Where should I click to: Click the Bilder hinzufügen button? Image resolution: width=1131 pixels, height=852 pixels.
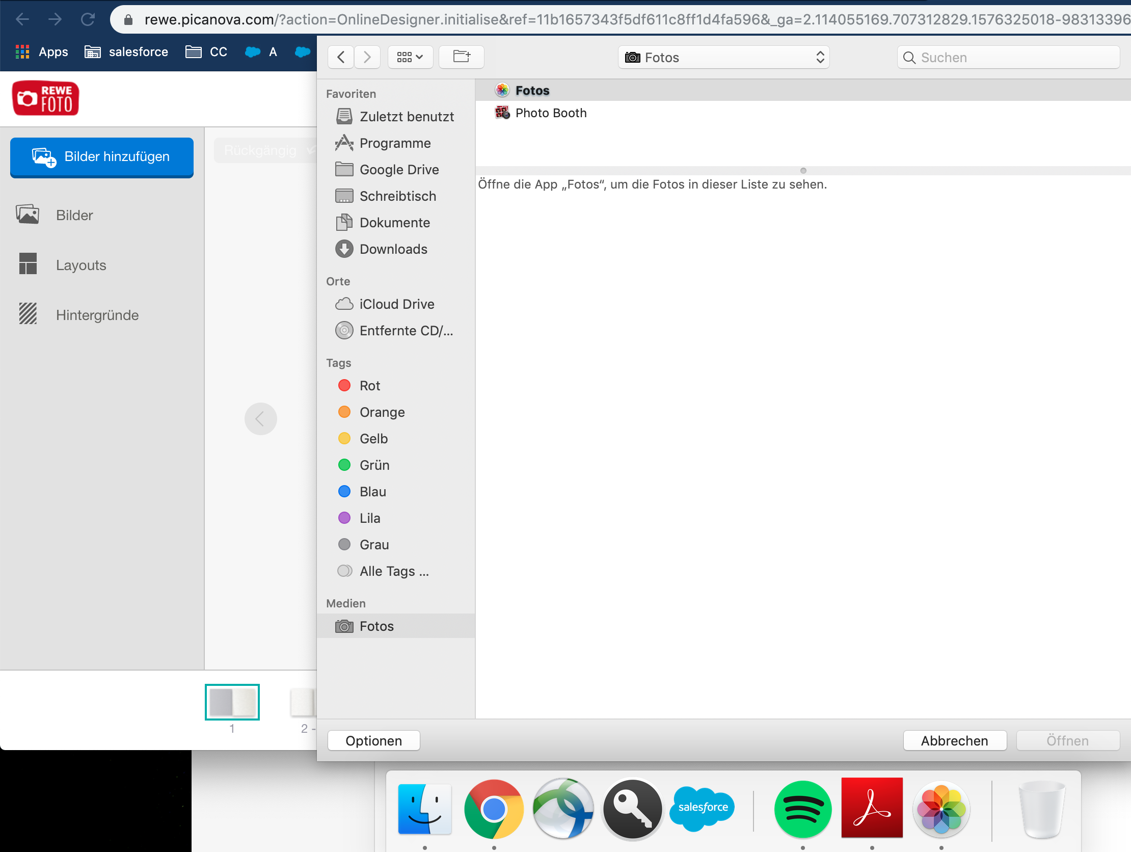(102, 156)
